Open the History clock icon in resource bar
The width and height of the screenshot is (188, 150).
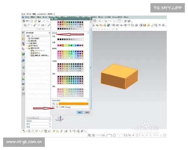point(23,73)
